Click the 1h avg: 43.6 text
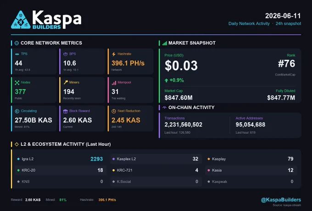312x211 pixels. point(22,70)
